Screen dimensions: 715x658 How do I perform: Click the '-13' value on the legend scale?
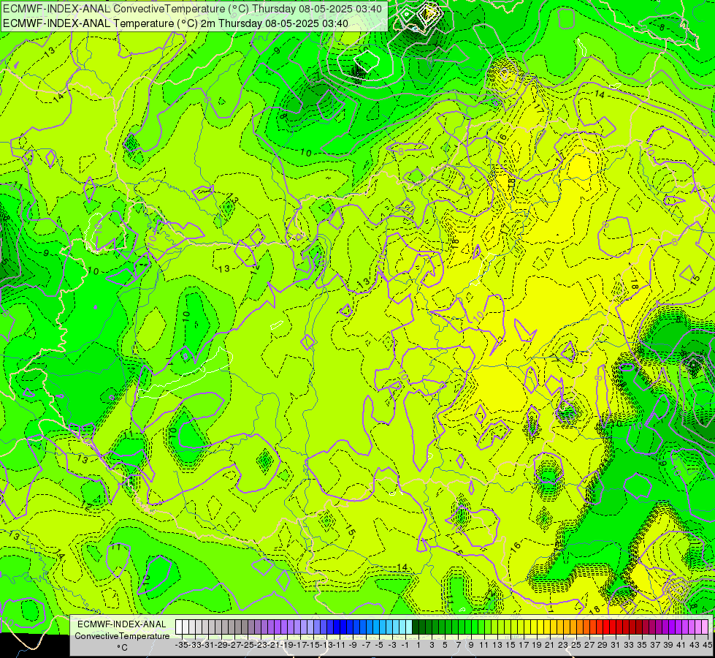[x=326, y=645]
